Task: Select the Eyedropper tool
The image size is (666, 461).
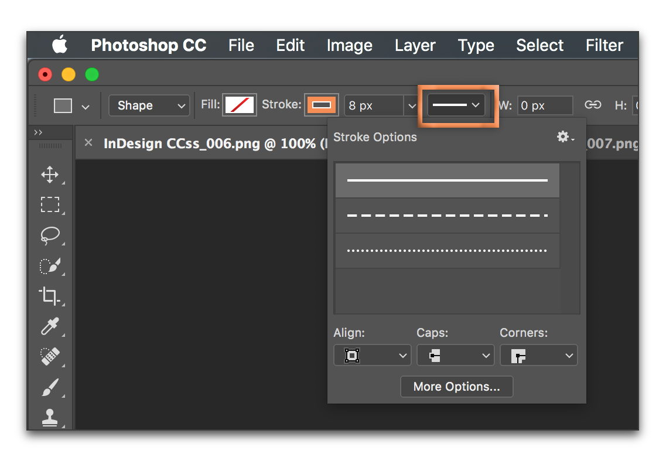Action: 50,326
